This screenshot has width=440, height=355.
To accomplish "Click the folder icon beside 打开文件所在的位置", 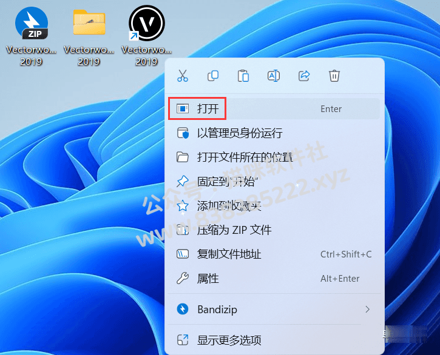I will coord(183,157).
